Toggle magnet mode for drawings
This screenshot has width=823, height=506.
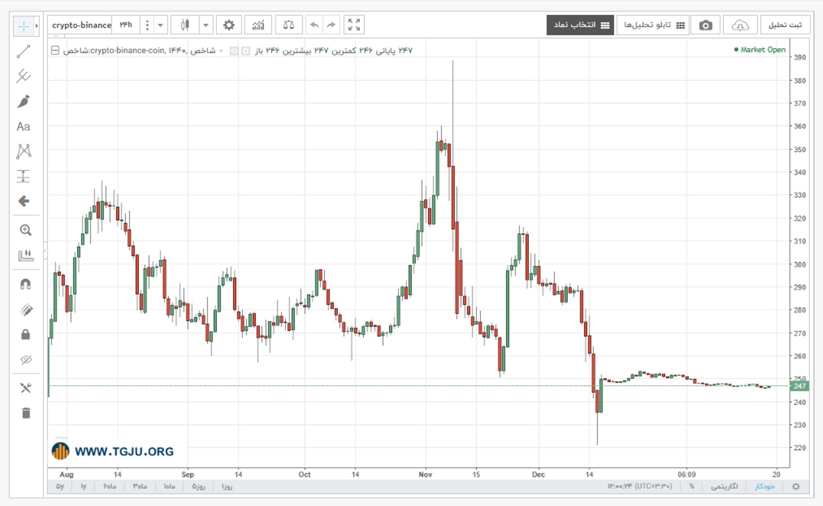tap(25, 284)
